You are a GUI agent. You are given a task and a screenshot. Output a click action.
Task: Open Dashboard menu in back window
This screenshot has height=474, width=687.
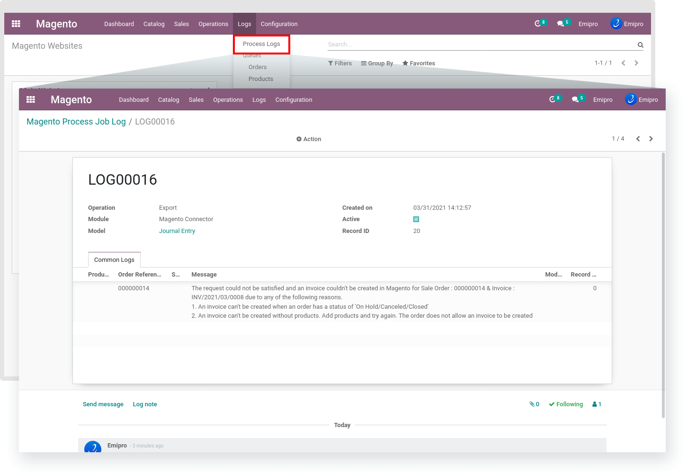point(119,24)
